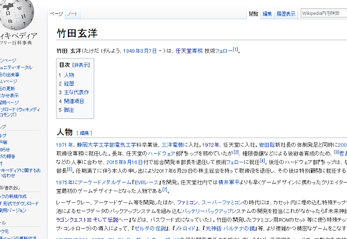This screenshot has width=347, height=239.
Task: Open the 9月16日 link
Action: tap(134, 162)
